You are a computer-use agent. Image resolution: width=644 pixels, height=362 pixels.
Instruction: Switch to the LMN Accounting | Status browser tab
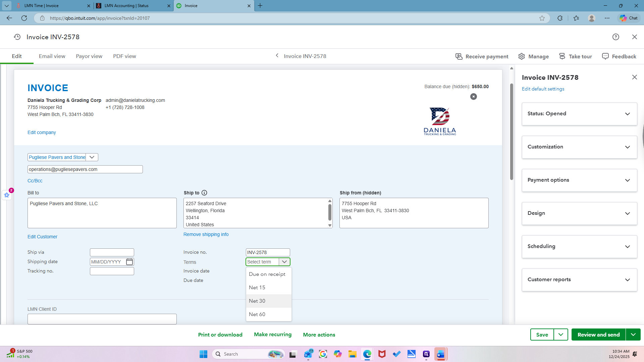point(133,6)
